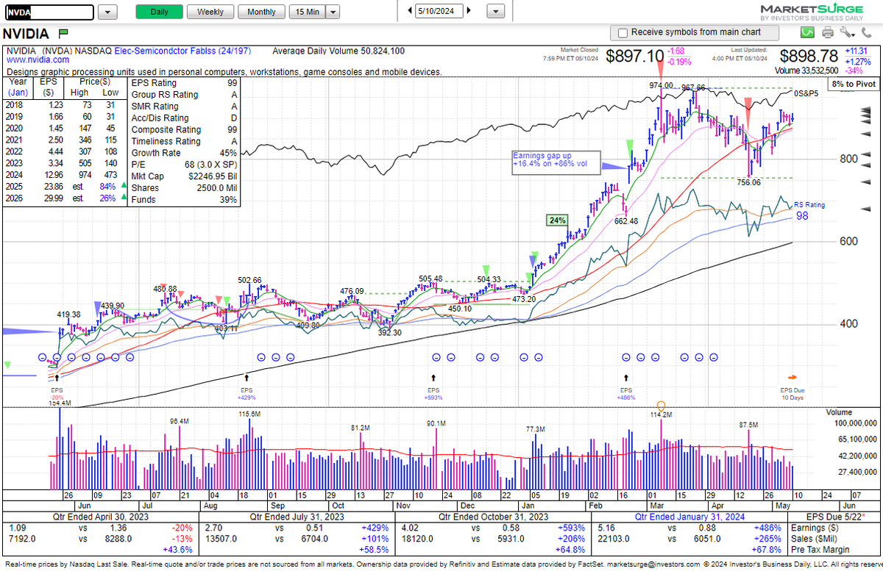Expand the symbol list dropdown beside NVDA

pyautogui.click(x=107, y=12)
